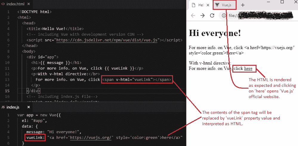Image resolution: width=298 pixels, height=146 pixels.
Task: Click 'var app = new Vue({' line
Action: [x=40, y=115]
